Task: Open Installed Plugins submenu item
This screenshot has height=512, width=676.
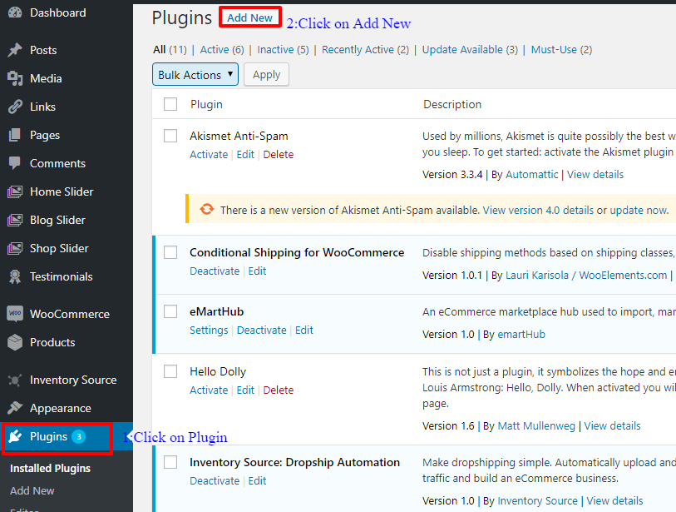Action: (50, 469)
